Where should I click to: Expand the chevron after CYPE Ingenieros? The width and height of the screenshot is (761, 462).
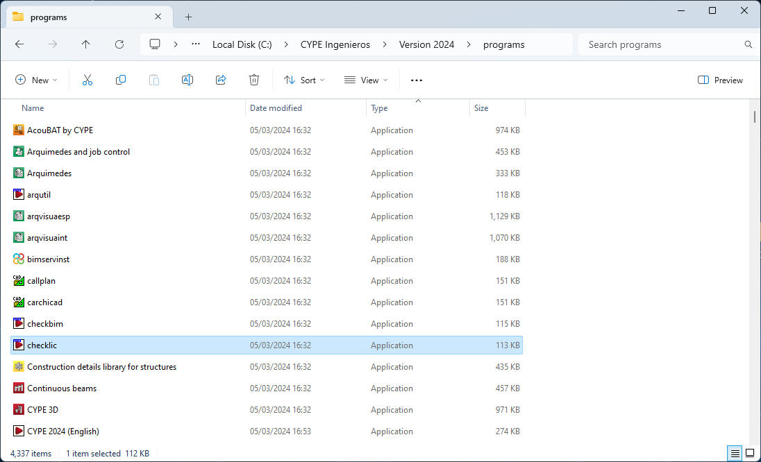pos(385,44)
